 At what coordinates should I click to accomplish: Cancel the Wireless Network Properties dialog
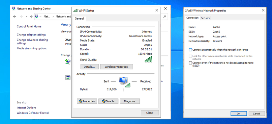pyautogui.click(x=257, y=113)
